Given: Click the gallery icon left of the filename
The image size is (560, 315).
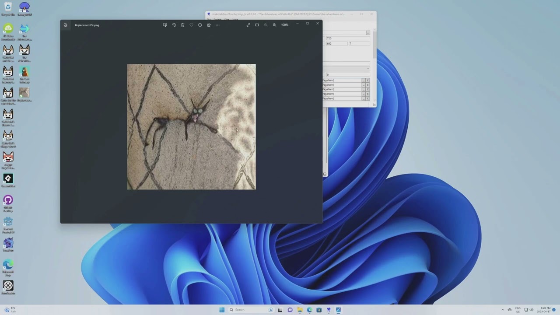Looking at the screenshot, I should 65,25.
